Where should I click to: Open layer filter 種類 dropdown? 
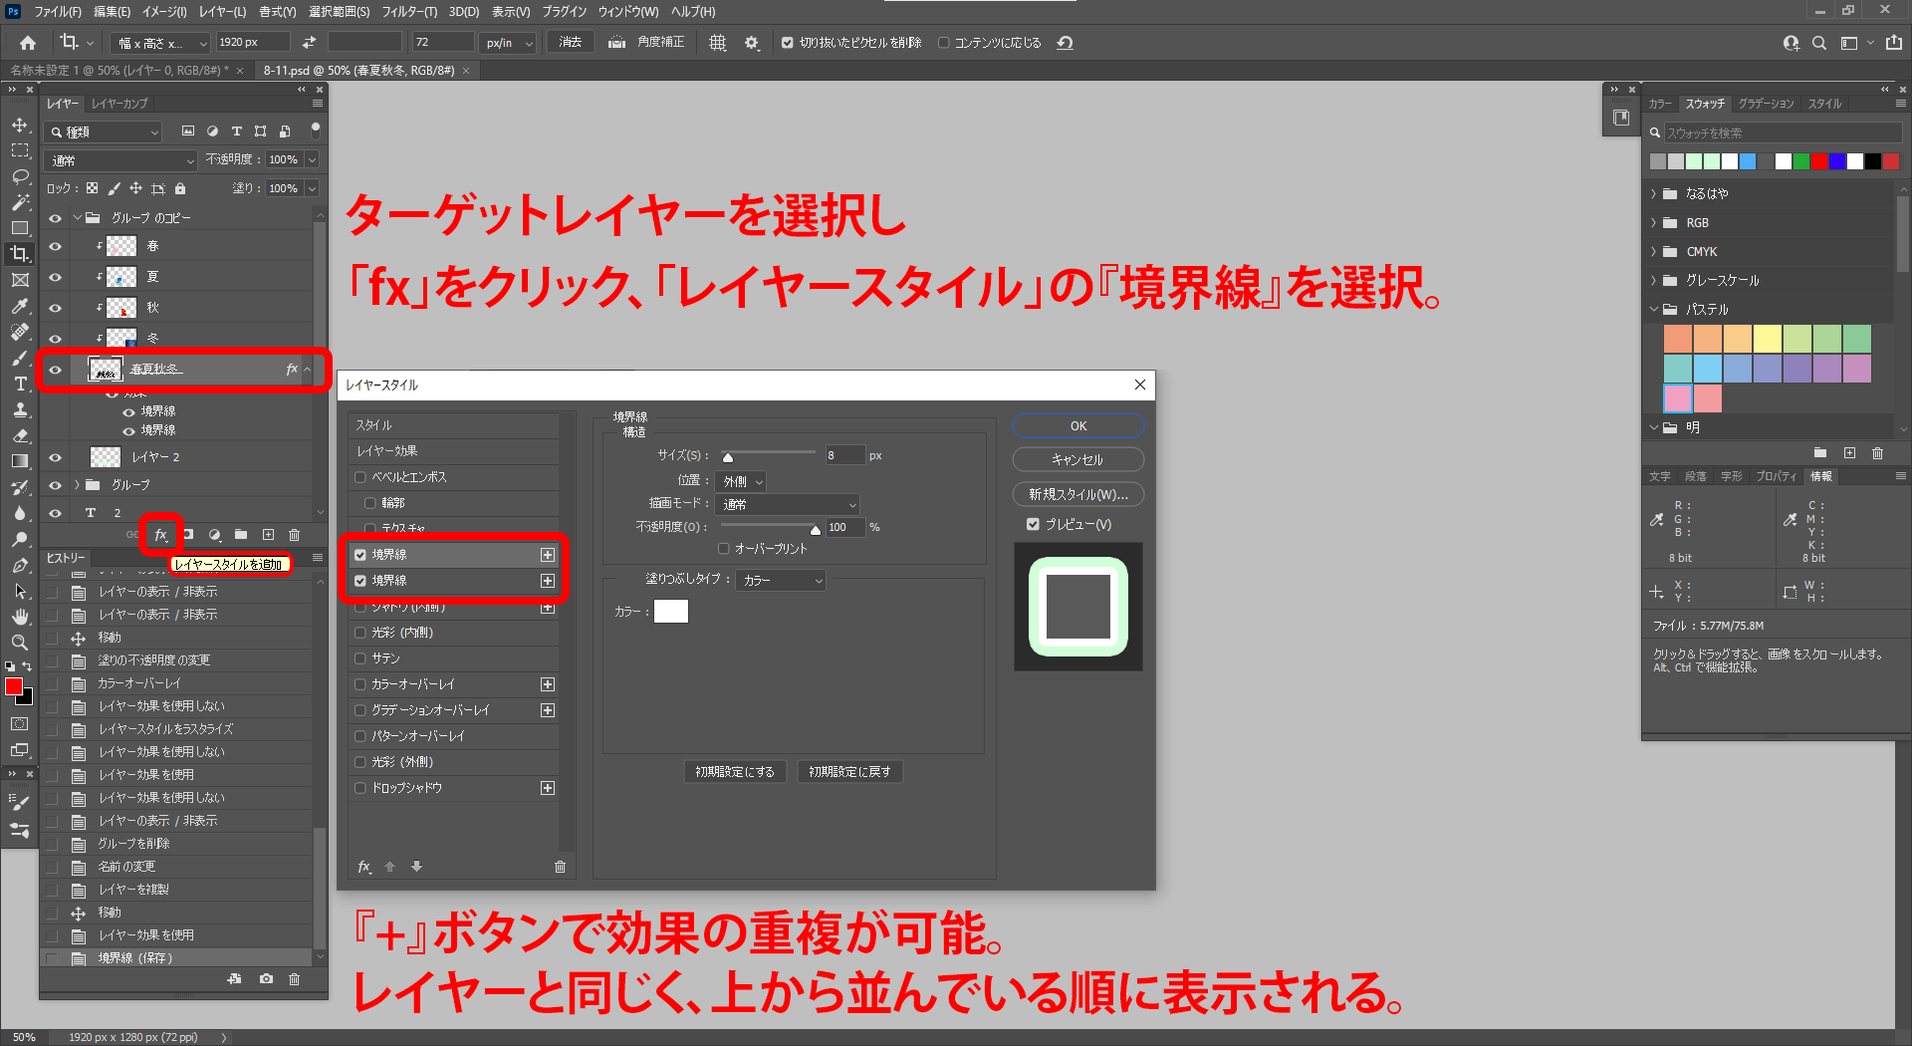105,131
